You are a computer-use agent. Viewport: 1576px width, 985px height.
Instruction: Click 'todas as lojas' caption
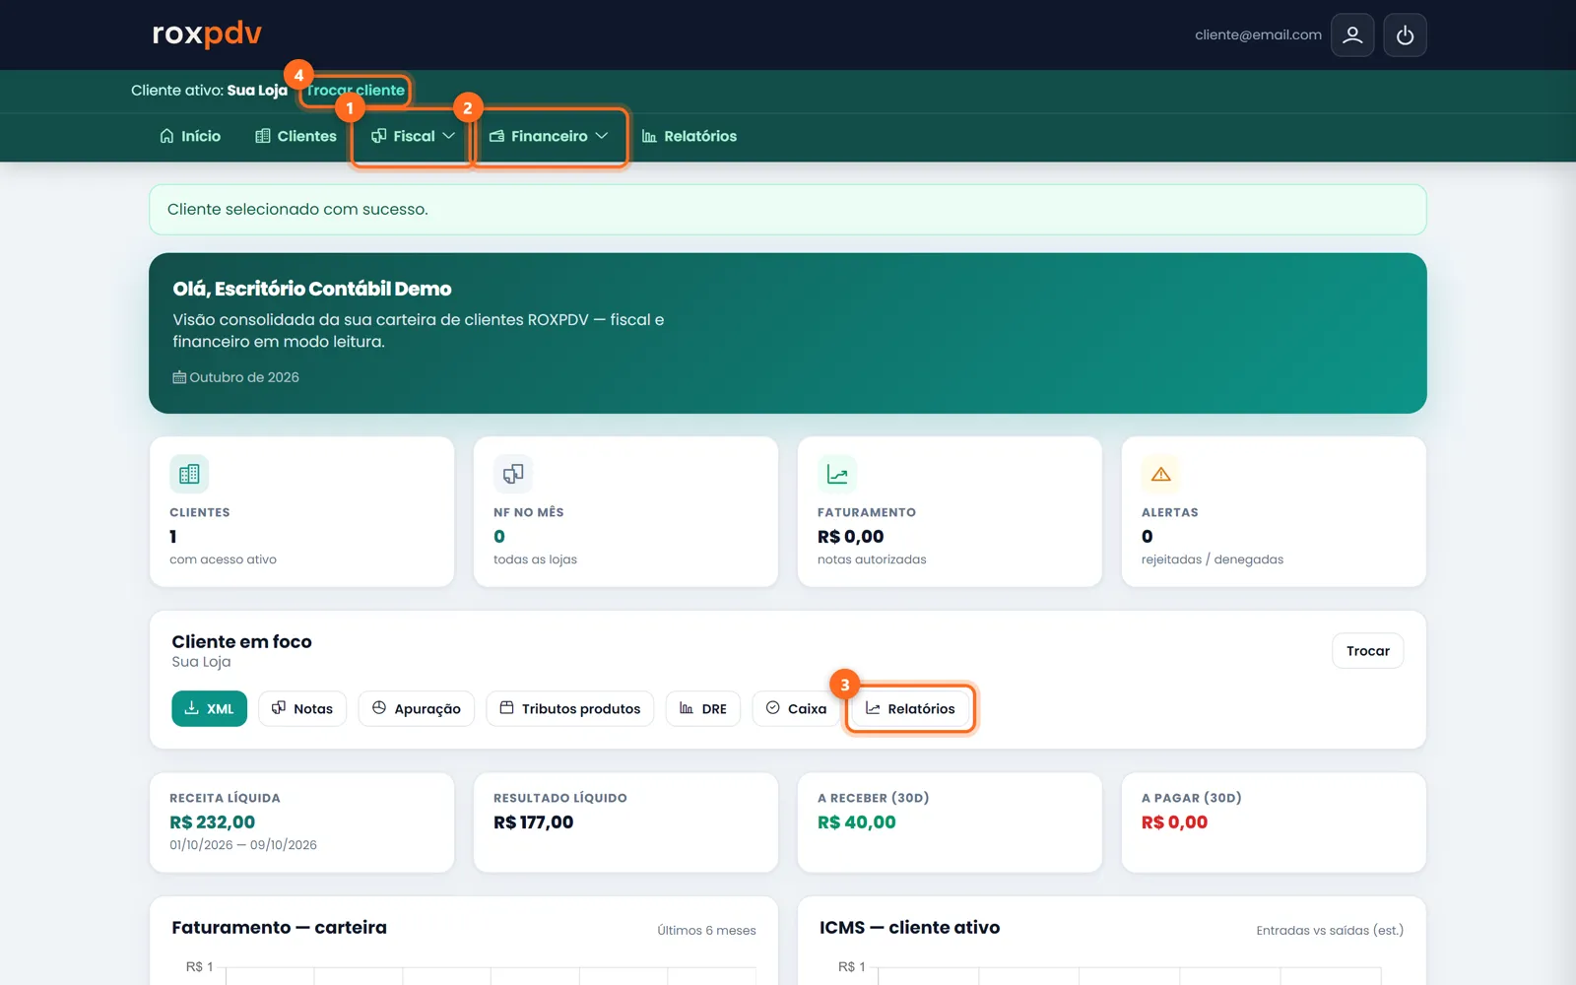coord(535,559)
